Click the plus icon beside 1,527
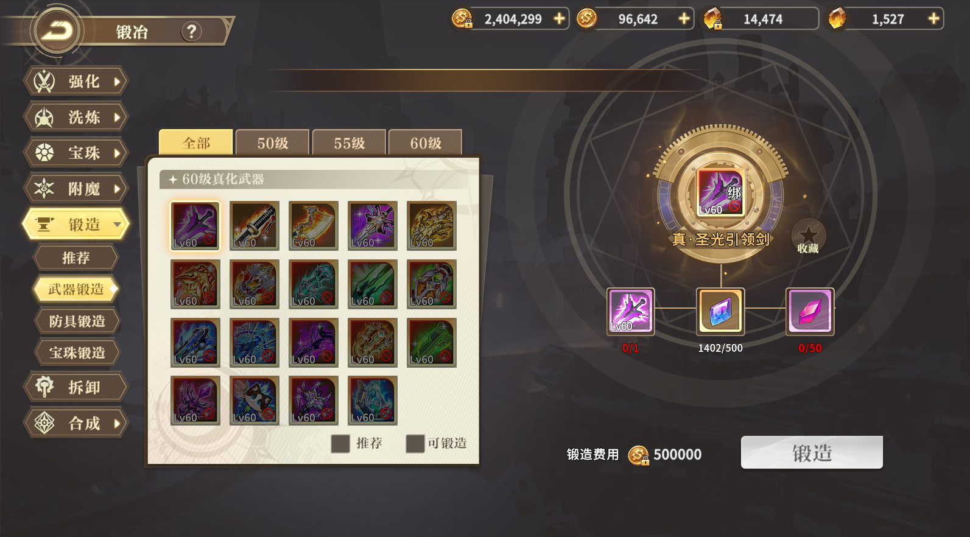The image size is (970, 537). 933,19
